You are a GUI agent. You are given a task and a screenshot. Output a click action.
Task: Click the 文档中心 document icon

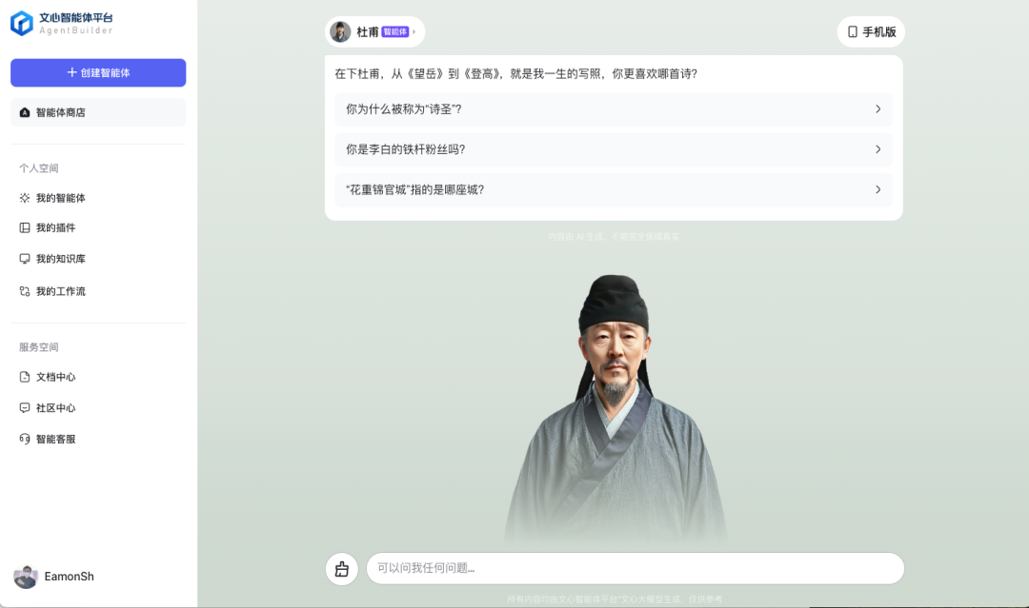click(25, 377)
